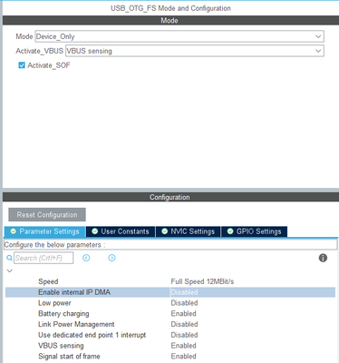Select Use dedicated end point 1 interrupt

coord(92,335)
